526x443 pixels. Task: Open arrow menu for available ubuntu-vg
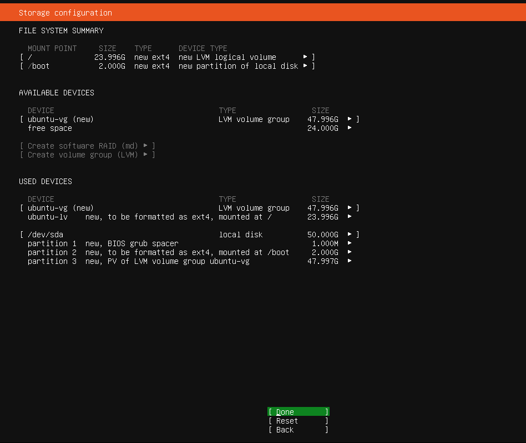pyautogui.click(x=350, y=119)
